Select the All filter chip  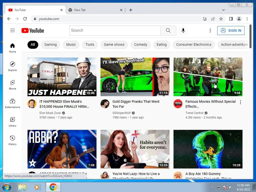pos(33,44)
